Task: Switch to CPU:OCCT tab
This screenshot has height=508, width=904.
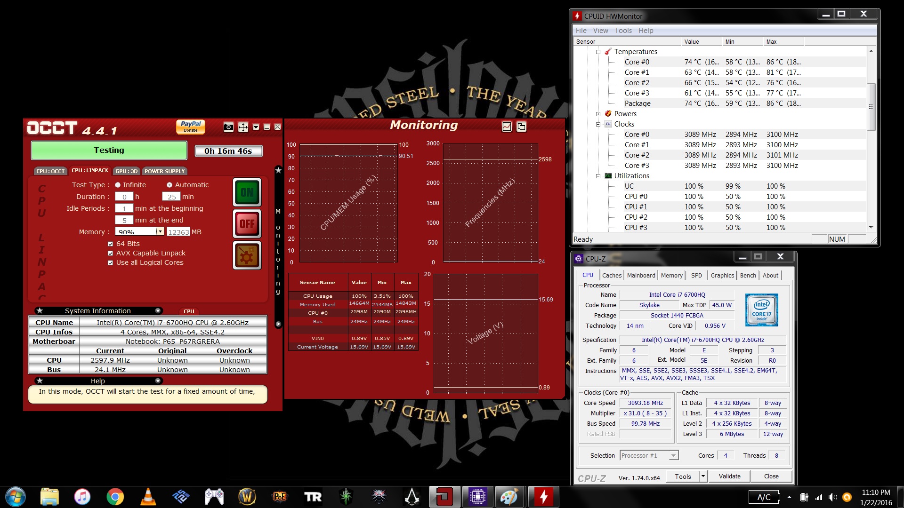Action: point(50,171)
